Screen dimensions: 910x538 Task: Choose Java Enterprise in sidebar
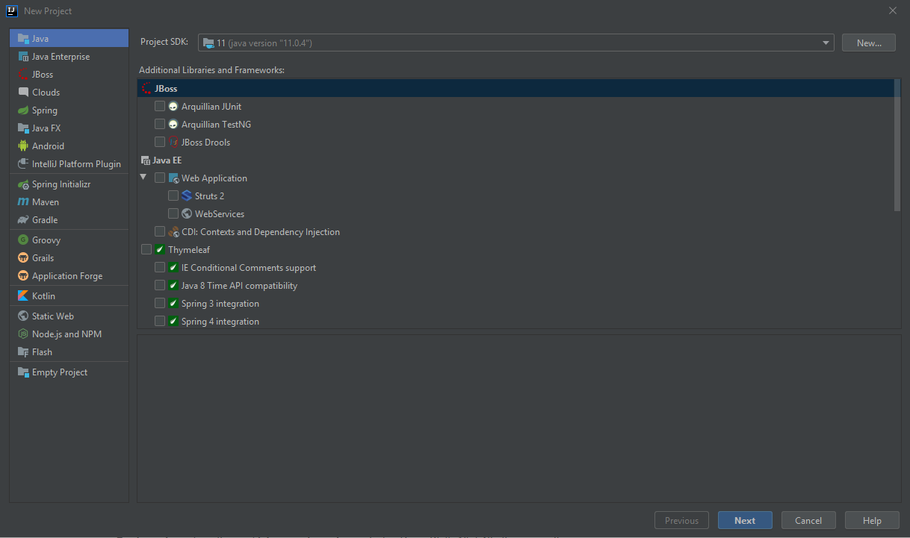pyautogui.click(x=69, y=57)
